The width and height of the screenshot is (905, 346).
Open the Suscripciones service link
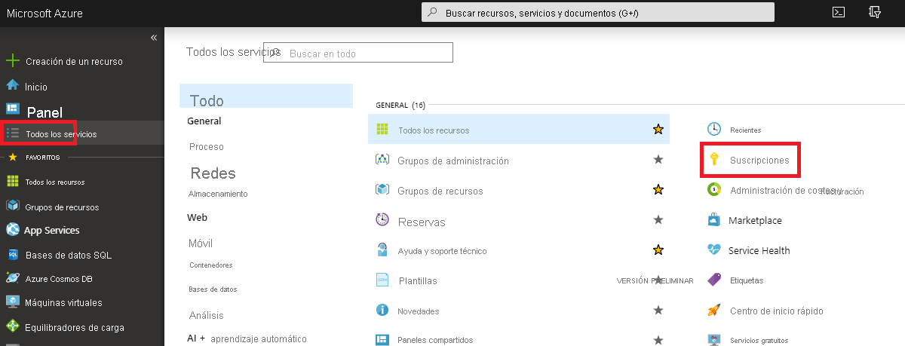(x=759, y=160)
